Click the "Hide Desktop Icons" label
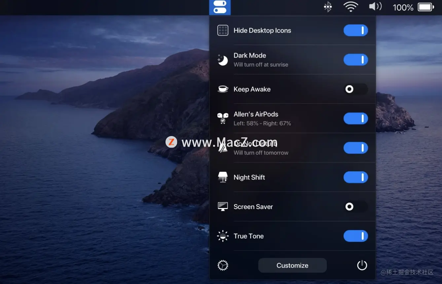Image resolution: width=442 pixels, height=284 pixels. point(262,30)
